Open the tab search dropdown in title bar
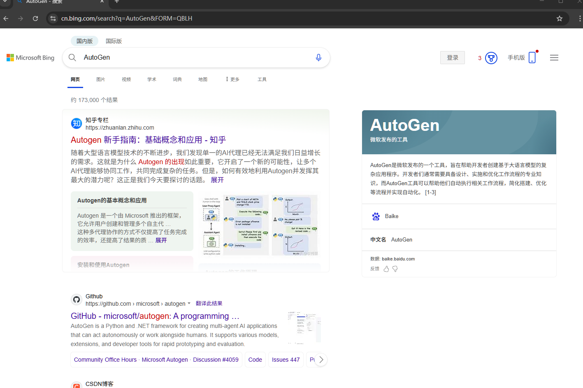Viewport: 583px width, 388px height. (x=5, y=2)
